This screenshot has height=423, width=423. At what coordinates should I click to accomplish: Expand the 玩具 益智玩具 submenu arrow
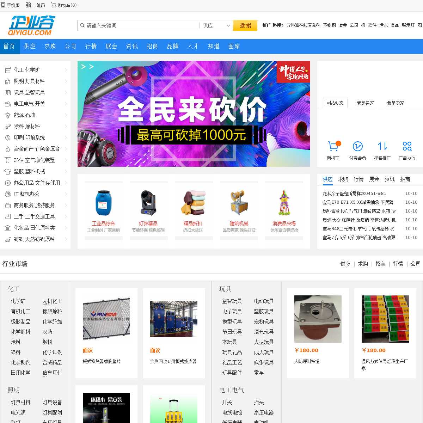[66, 92]
